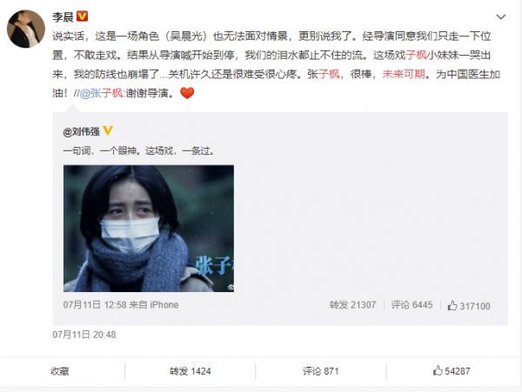This screenshot has height=392, width=522.
Task: Click 转发 1424 repost button
Action: click(190, 371)
